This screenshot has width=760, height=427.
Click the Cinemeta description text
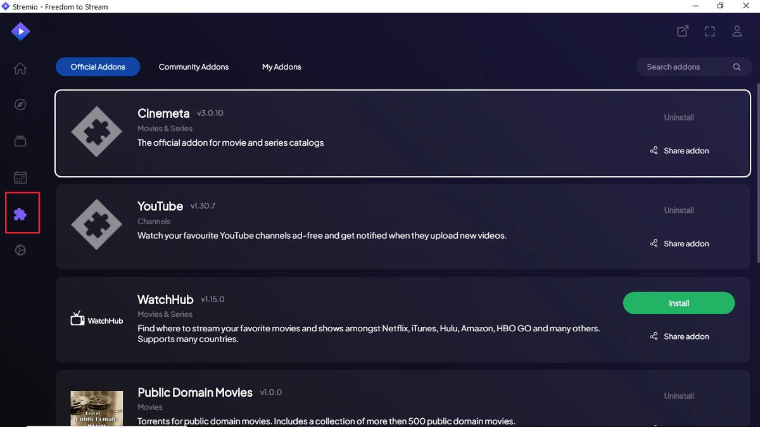click(231, 143)
